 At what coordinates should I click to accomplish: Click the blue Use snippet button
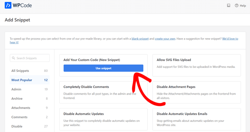click(x=103, y=68)
